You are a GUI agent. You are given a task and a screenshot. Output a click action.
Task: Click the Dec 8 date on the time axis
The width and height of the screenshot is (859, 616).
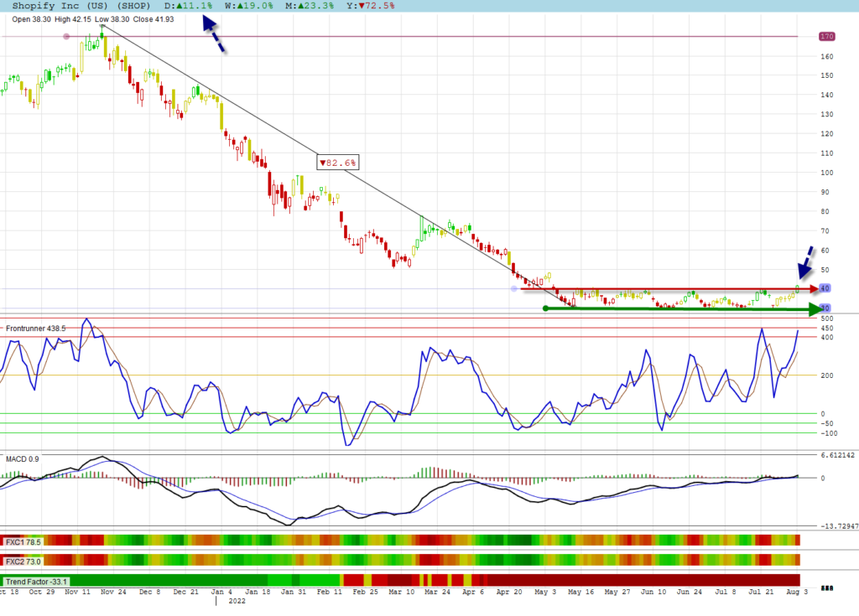pyautogui.click(x=149, y=592)
